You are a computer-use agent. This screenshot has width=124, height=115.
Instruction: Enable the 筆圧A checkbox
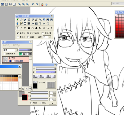tap(18, 37)
